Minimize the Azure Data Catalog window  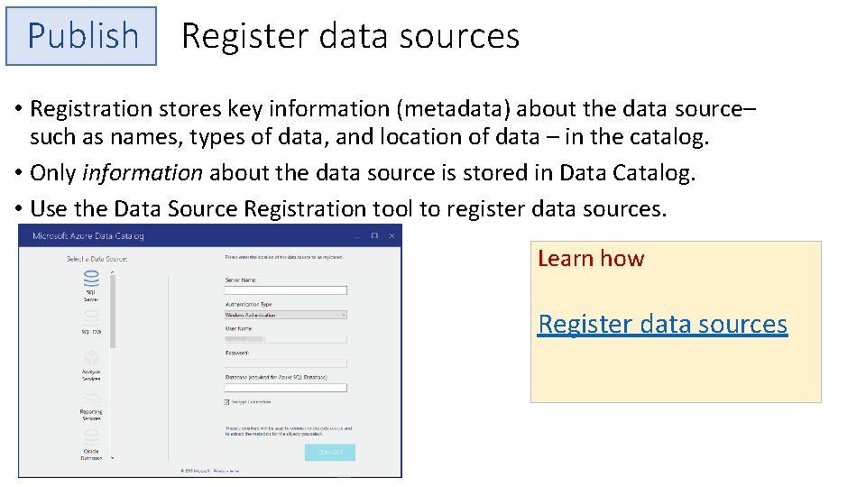[357, 235]
